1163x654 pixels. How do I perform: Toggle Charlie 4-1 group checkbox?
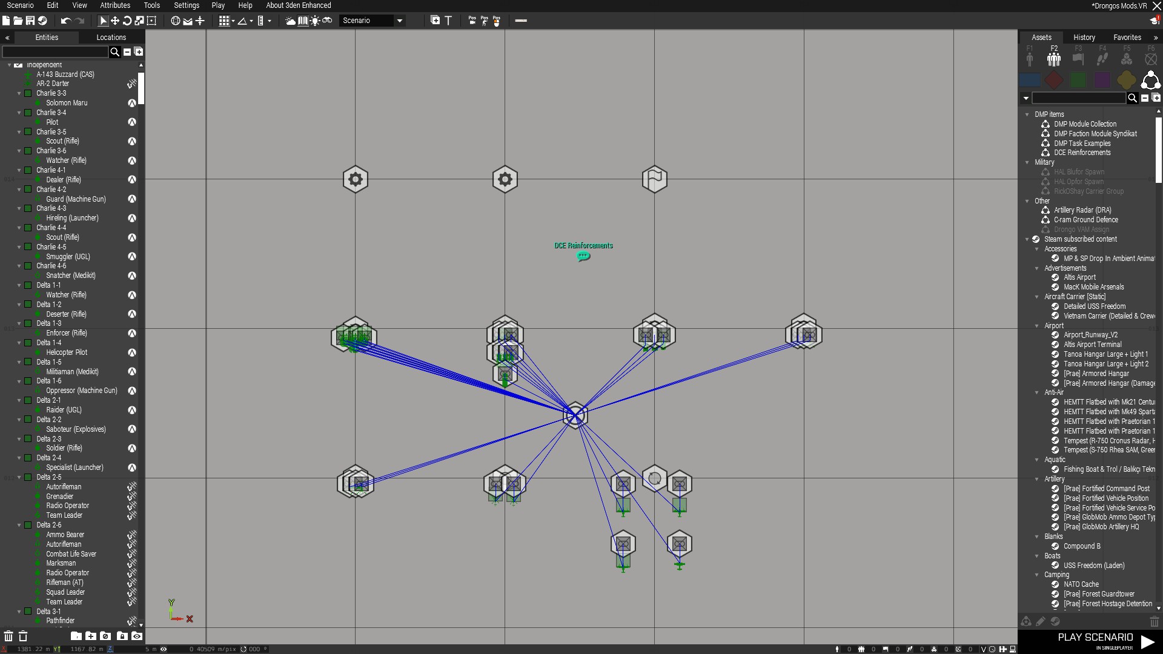click(x=28, y=170)
